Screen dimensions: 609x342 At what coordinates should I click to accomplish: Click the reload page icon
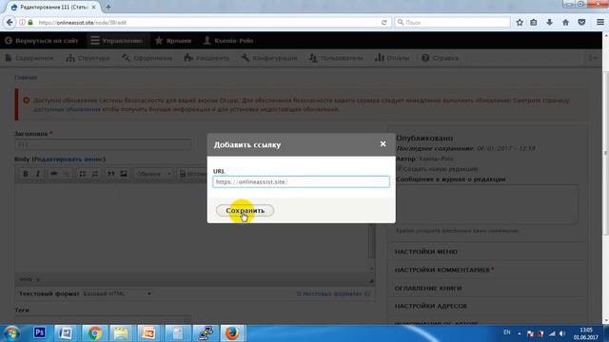(x=384, y=23)
